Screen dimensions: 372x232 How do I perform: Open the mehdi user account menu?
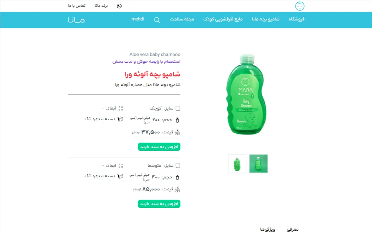[138, 19]
